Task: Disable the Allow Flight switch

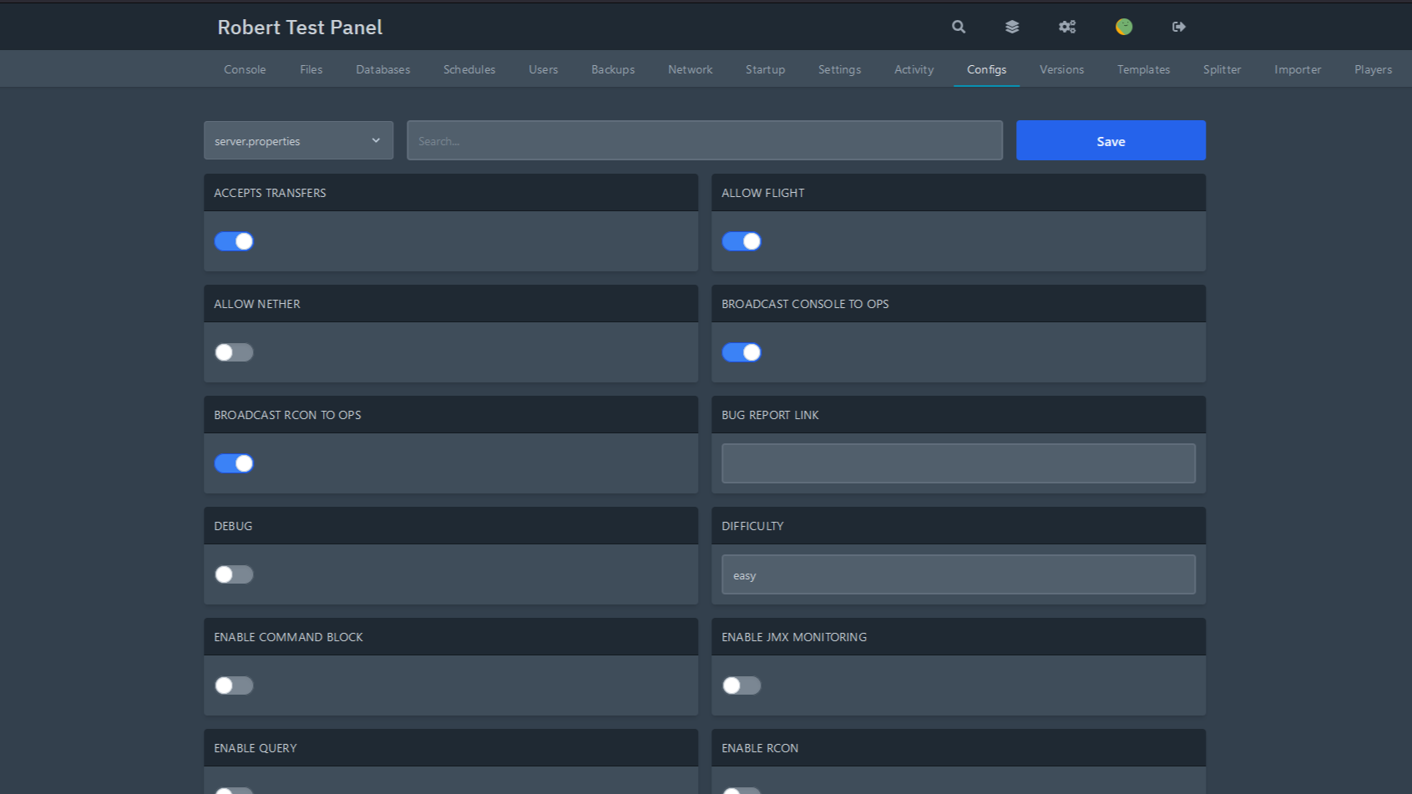Action: (x=741, y=241)
